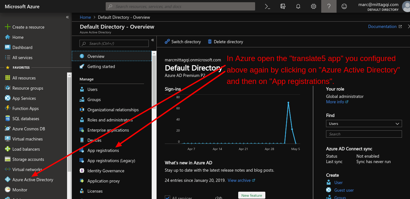Click the Azure Cosmos DB icon
Image resolution: width=410 pixels, height=199 pixels.
(x=8, y=129)
